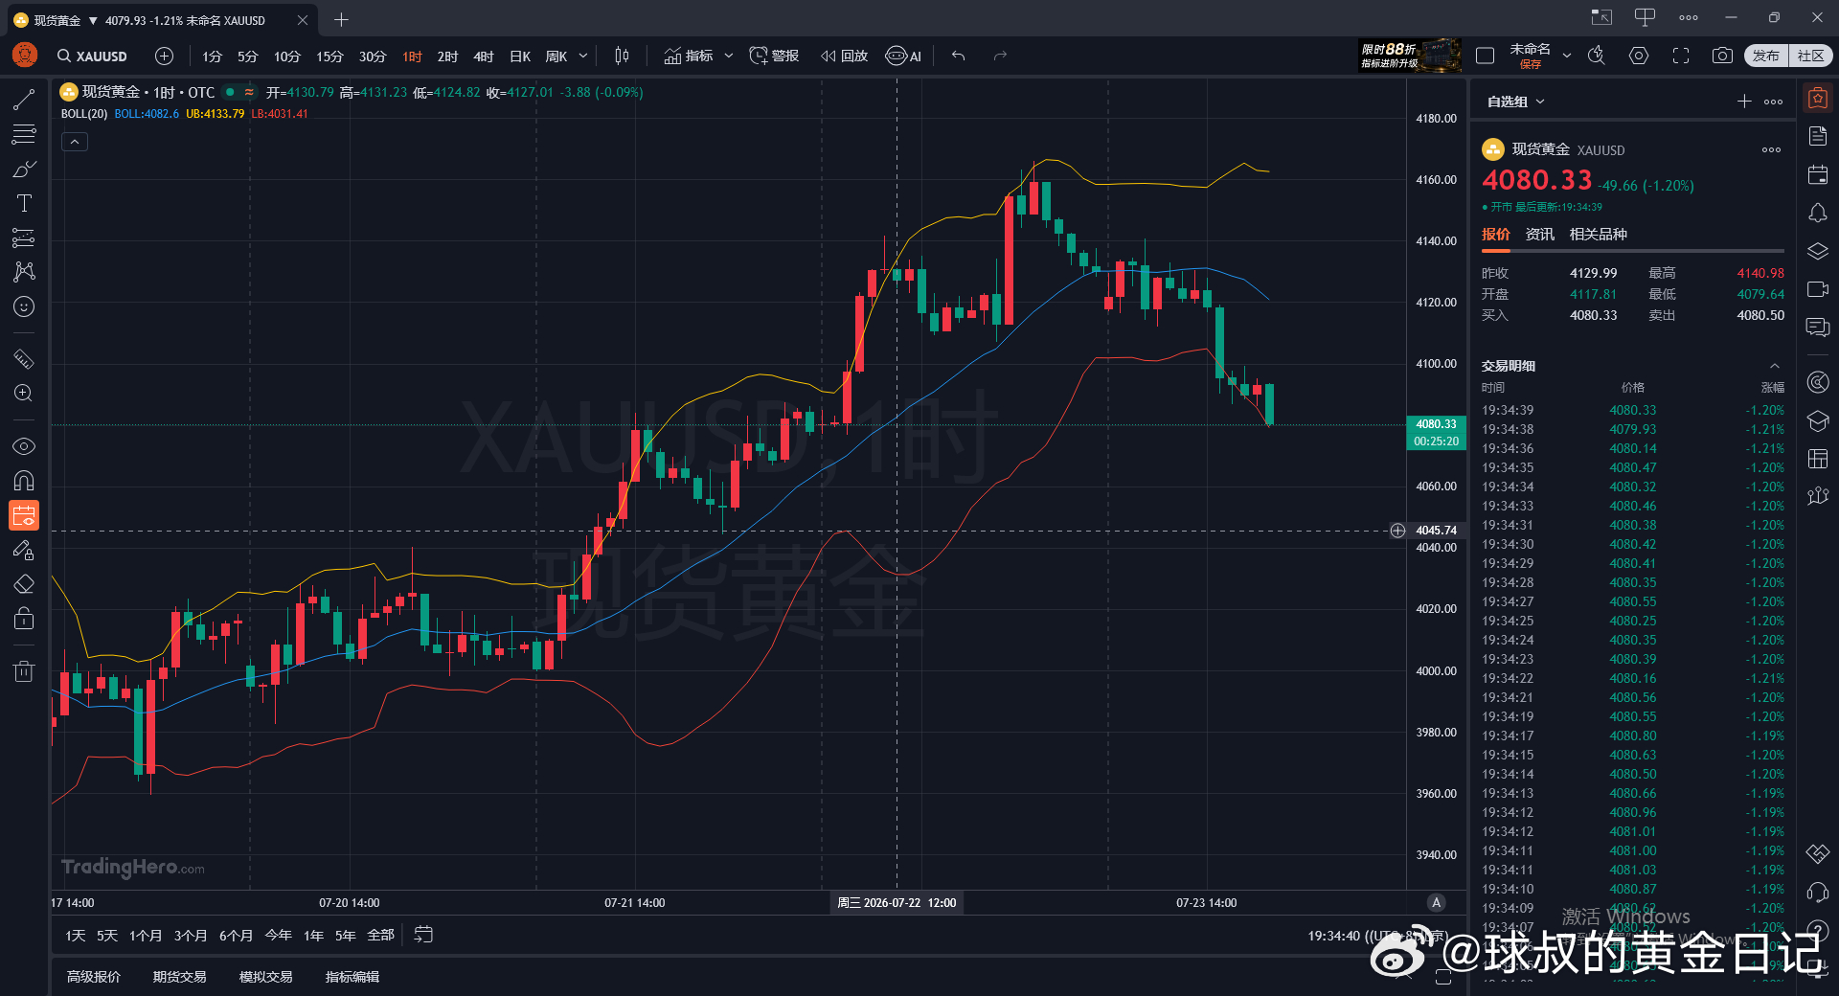The height and width of the screenshot is (996, 1839).
Task: Switch to 15分 timeframe
Action: pyautogui.click(x=329, y=57)
